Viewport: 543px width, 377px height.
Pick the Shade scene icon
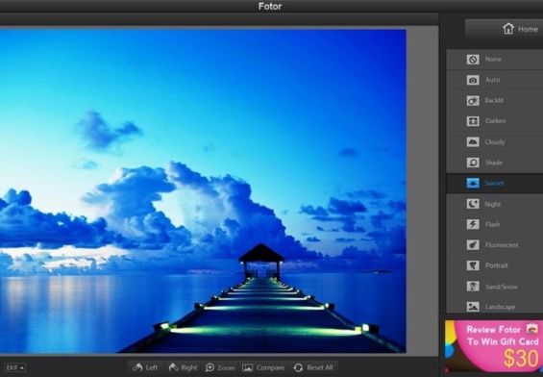tap(473, 163)
